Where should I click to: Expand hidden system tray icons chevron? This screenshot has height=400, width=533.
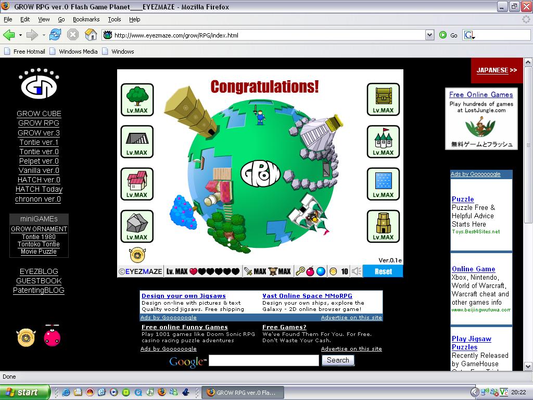point(475,392)
